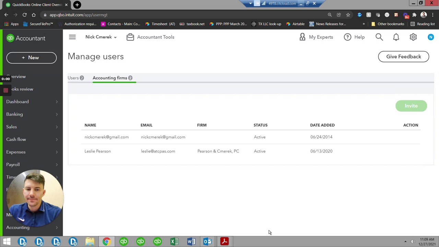Open the Help question mark icon
Viewport: 439px width, 247px height.
tap(347, 37)
